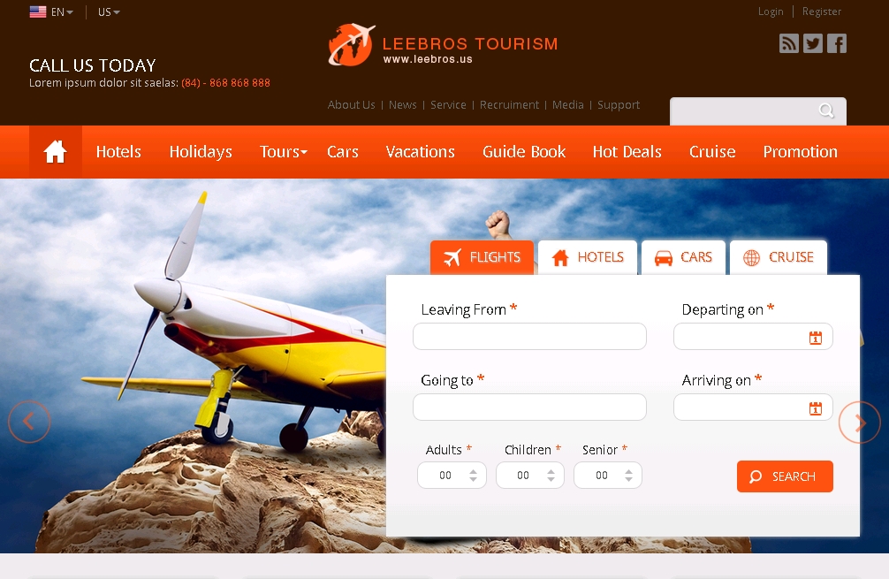Image resolution: width=889 pixels, height=579 pixels.
Task: Select the Cars booking tab
Action: (x=683, y=257)
